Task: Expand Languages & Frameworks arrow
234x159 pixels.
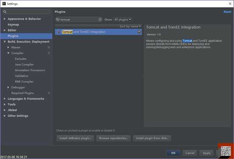Action: coord(5,99)
